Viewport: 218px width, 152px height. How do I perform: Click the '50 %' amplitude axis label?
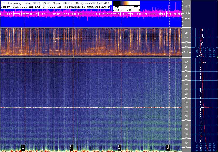tap(187, 6)
